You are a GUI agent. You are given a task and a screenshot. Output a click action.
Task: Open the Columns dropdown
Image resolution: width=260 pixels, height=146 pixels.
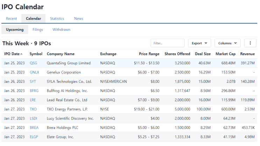(227, 43)
